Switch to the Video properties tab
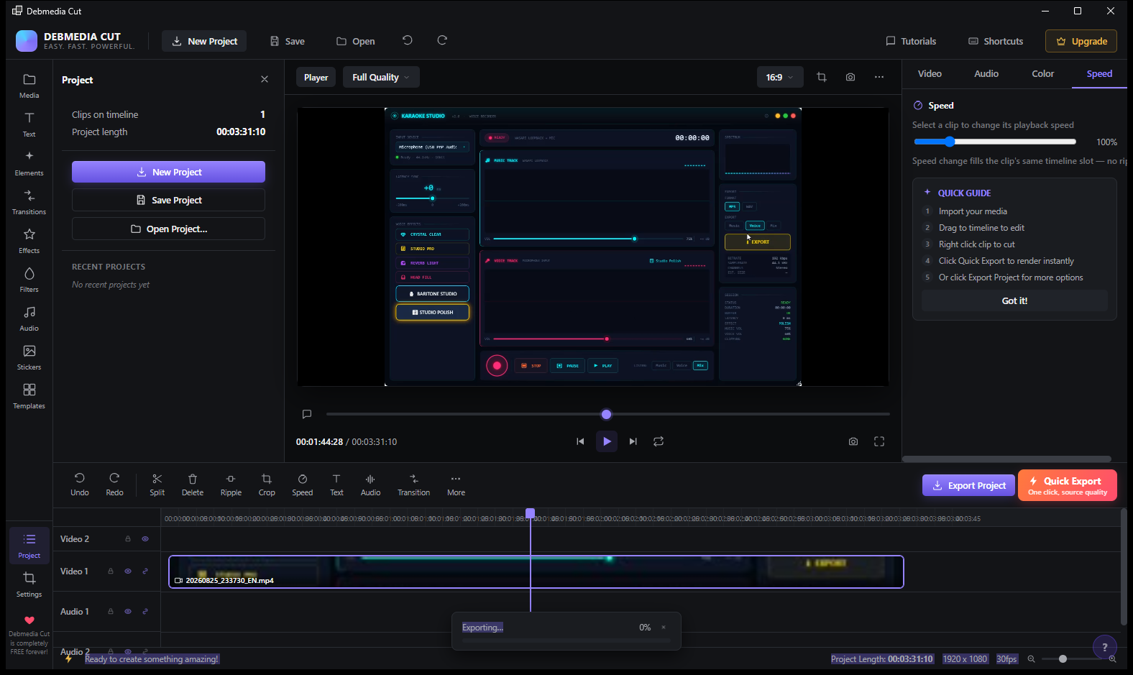 930,73
